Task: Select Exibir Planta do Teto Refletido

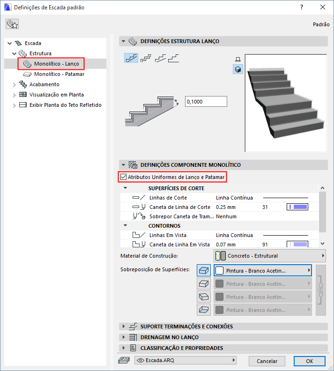Action: (65, 105)
